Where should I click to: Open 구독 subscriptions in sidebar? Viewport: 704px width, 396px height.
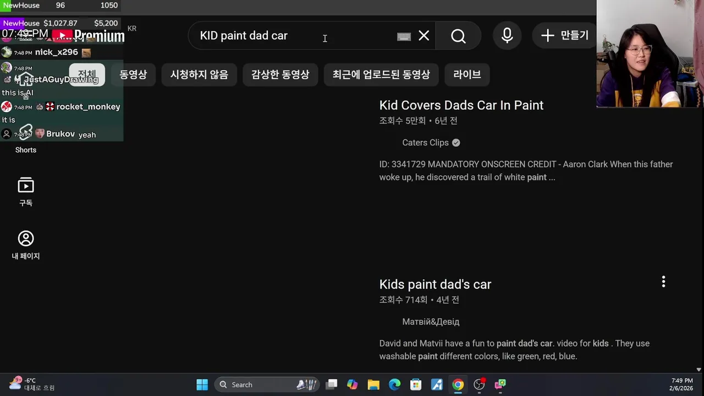26,192
